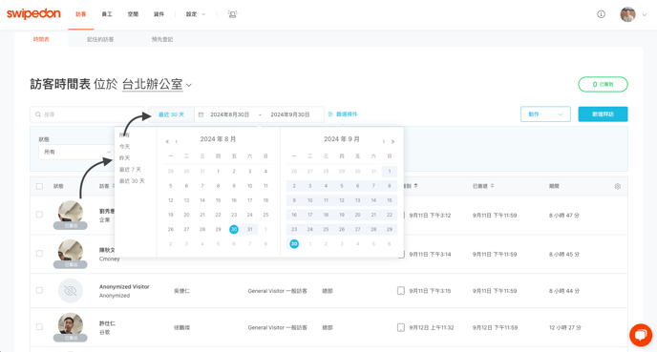Check the Anonymized Visitor row checkbox
657x352 pixels.
coord(39,290)
